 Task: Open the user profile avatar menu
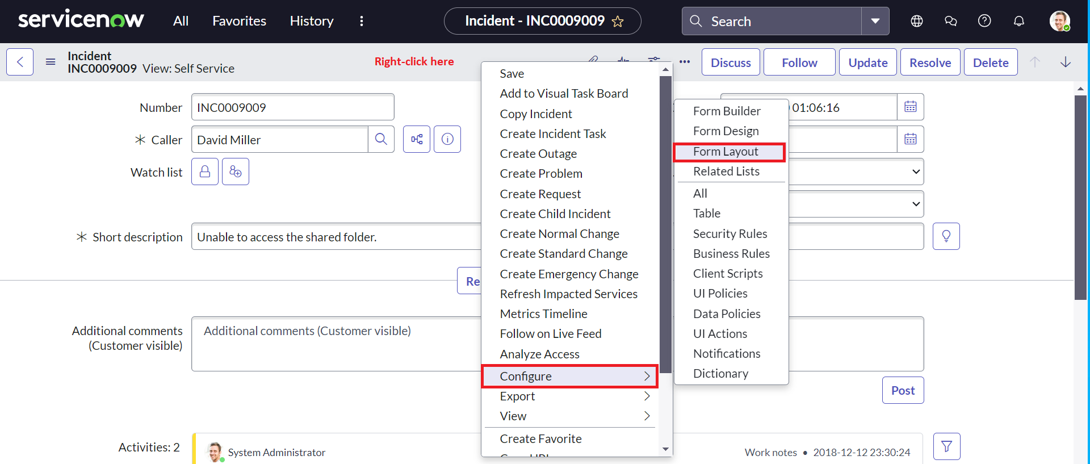[x=1059, y=21]
